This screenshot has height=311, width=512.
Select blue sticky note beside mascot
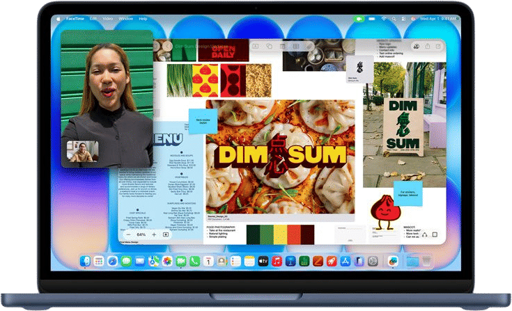[x=408, y=193]
